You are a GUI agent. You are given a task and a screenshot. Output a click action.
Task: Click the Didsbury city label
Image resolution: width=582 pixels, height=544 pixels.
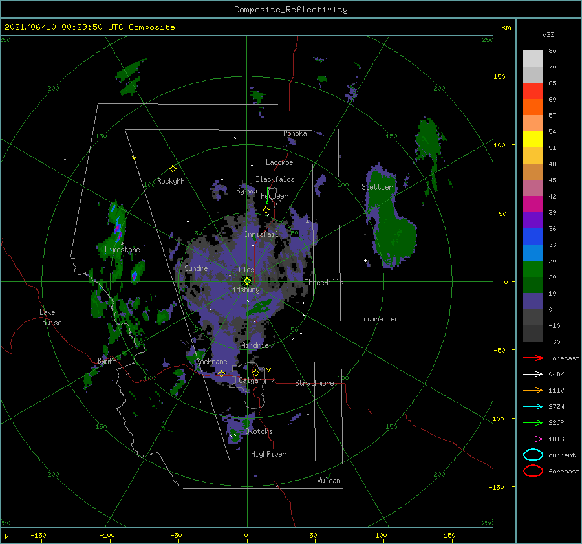[244, 290]
